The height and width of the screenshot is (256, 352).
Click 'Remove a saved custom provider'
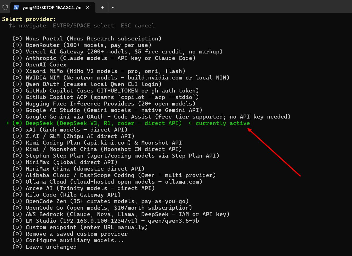77,234
